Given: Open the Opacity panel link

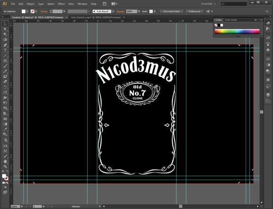Looking at the screenshot, I should click(x=121, y=11).
